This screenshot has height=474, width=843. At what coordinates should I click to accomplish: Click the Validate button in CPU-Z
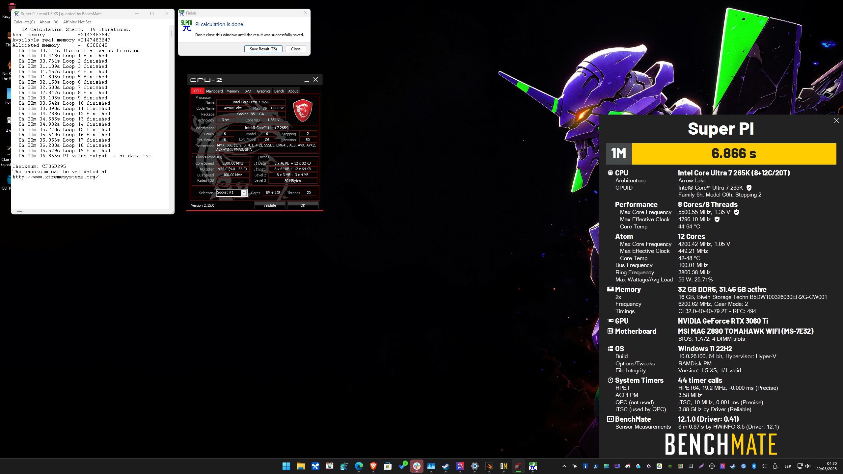pos(270,205)
